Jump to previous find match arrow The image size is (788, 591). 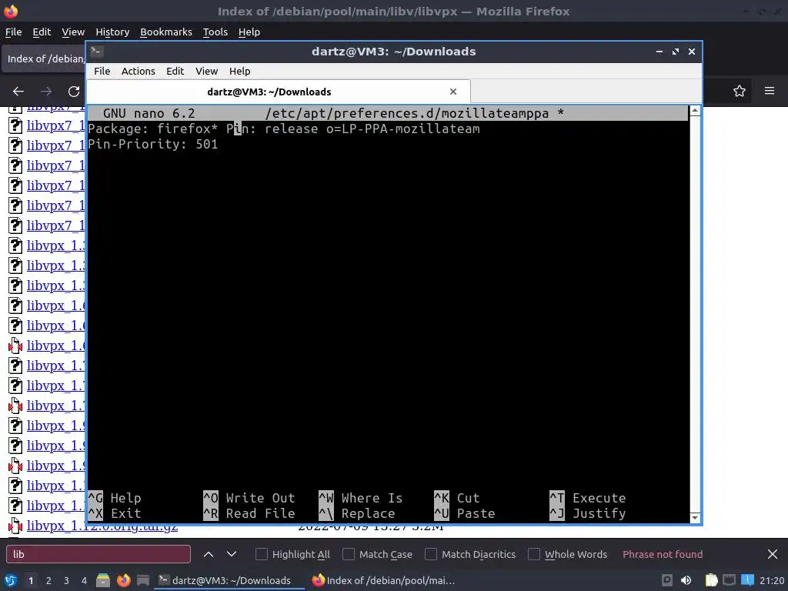(209, 554)
